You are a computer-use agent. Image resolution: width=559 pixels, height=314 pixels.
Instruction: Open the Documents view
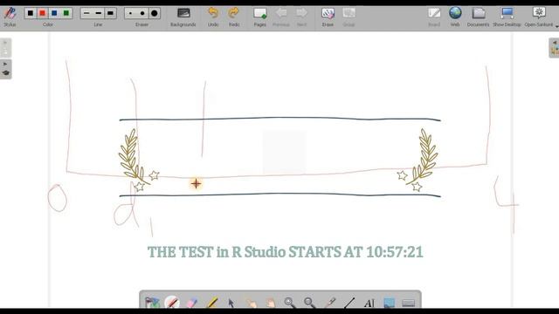[x=478, y=17]
